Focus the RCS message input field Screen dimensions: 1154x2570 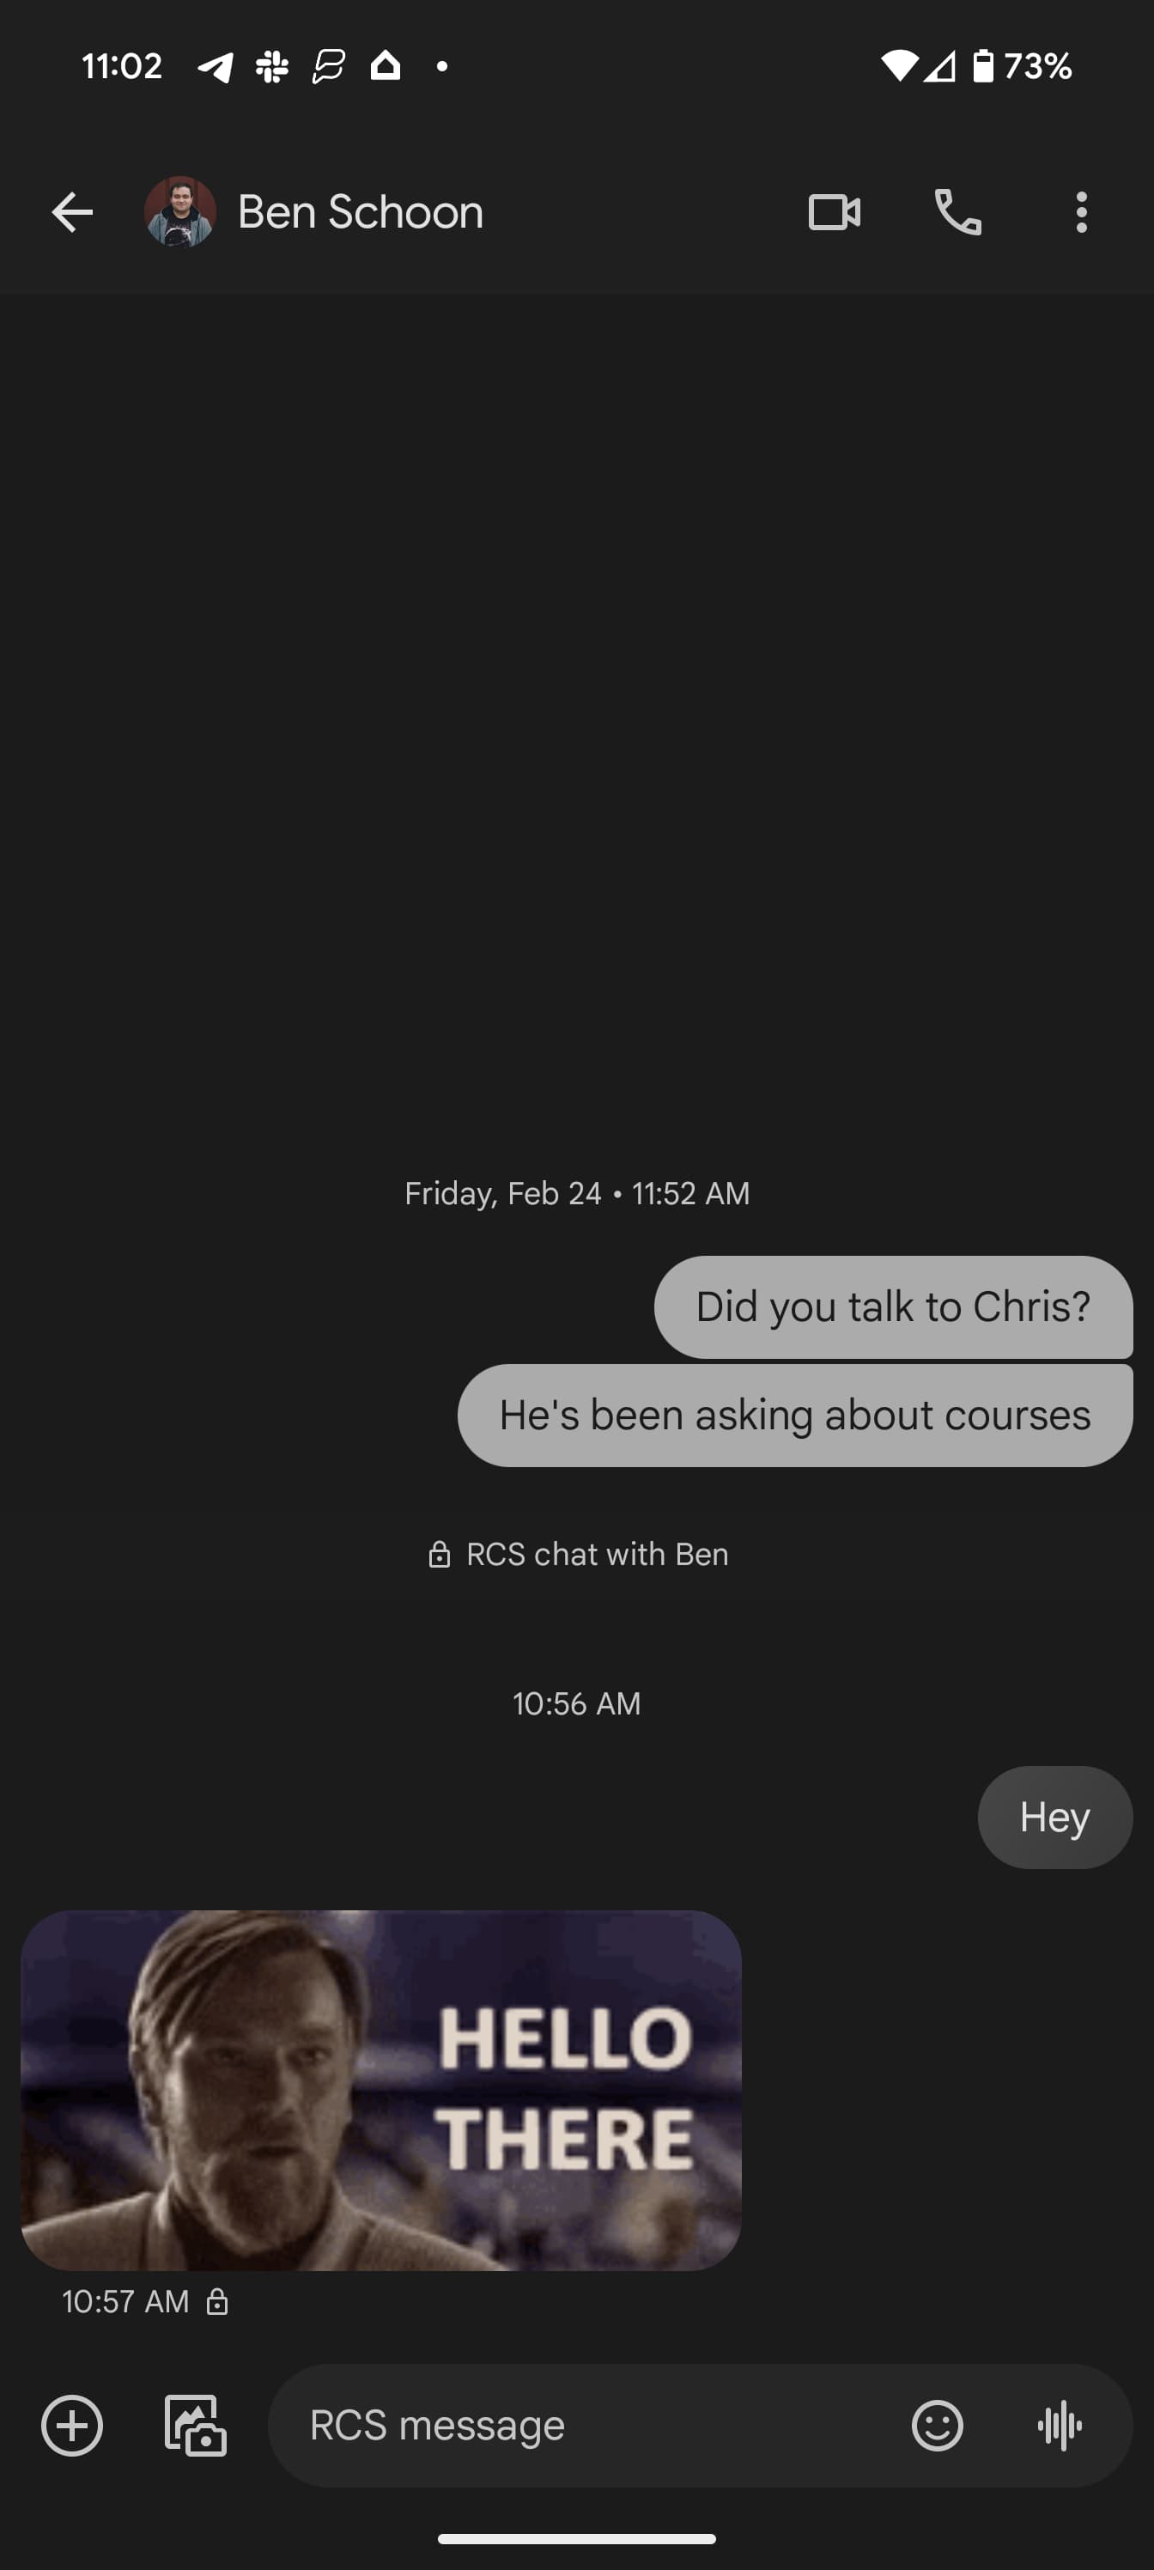tap(588, 2424)
